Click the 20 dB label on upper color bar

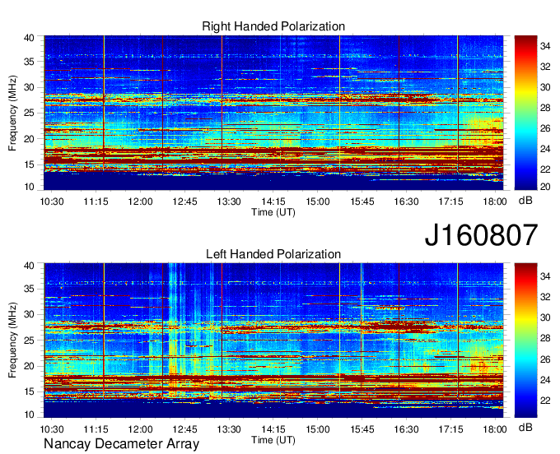tap(545, 186)
